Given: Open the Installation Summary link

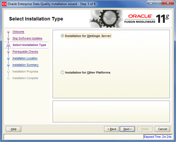Looking at the screenshot, I should pyautogui.click(x=25, y=65).
